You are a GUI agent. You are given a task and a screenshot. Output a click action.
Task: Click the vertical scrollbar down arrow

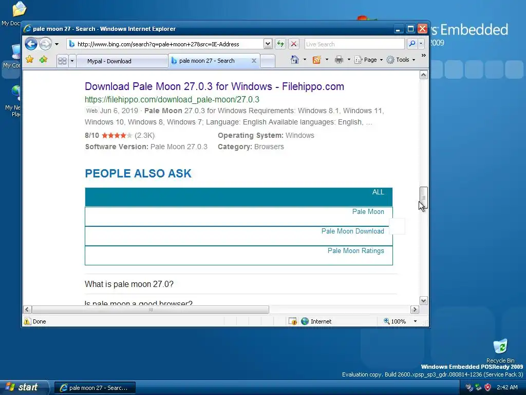pyautogui.click(x=424, y=300)
